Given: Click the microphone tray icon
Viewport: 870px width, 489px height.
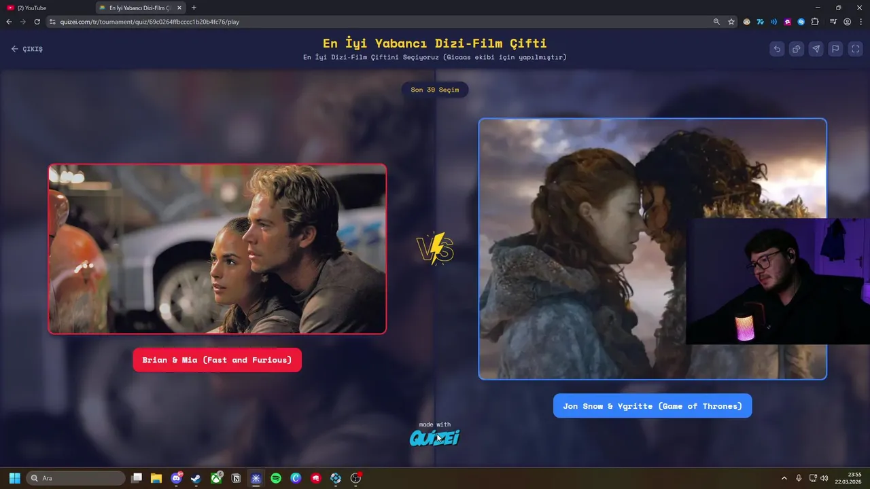Looking at the screenshot, I should pos(799,478).
